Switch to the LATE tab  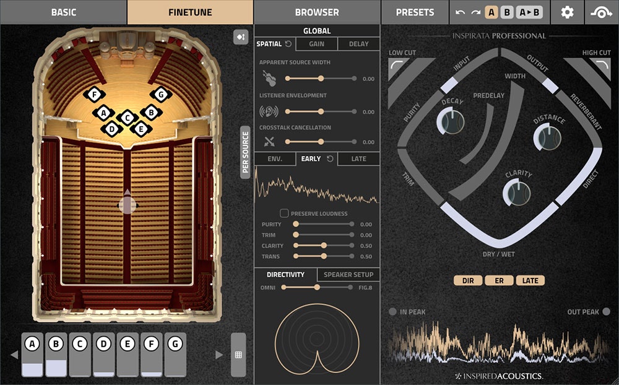[x=358, y=158]
